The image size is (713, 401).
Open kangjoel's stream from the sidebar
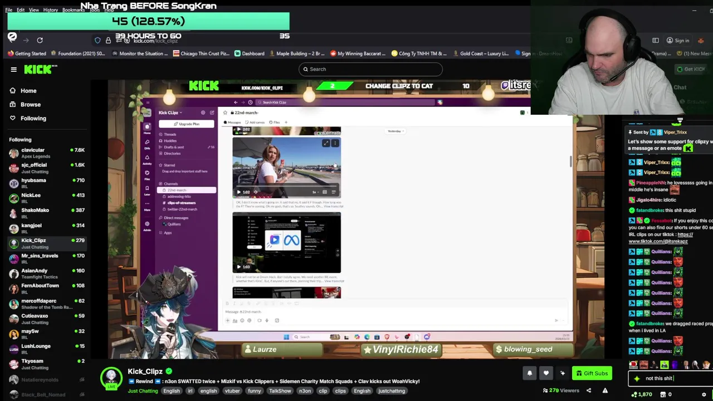(x=47, y=228)
